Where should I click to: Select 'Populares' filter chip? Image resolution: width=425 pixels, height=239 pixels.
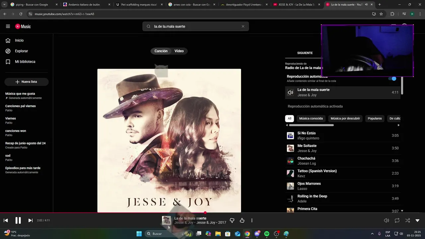[x=375, y=119]
